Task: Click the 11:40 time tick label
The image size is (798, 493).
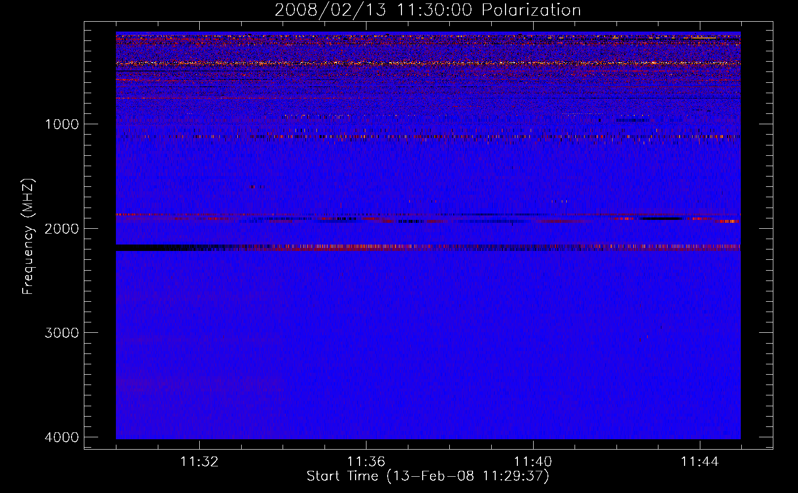Action: pos(533,462)
